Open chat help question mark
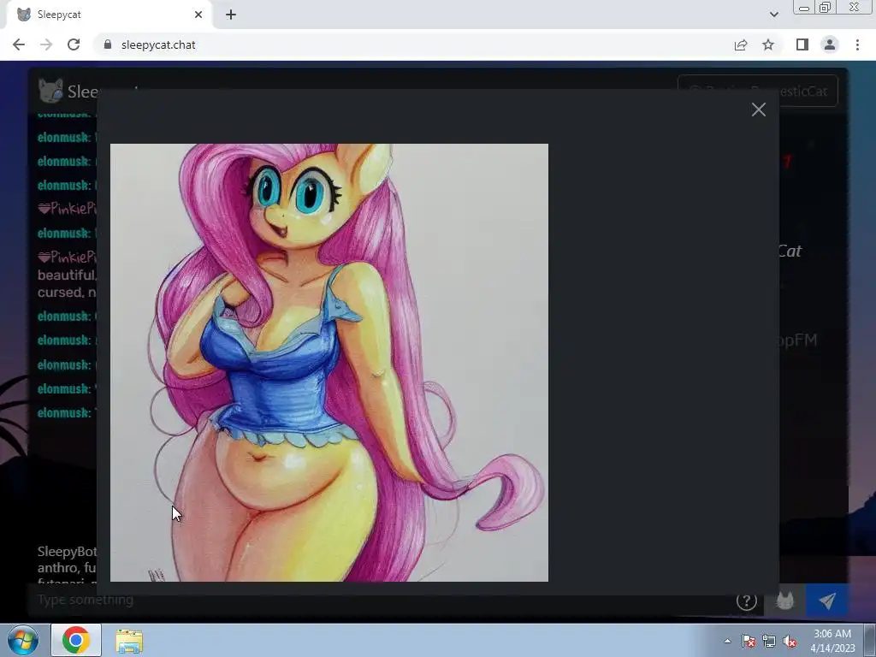This screenshot has width=876, height=657. pyautogui.click(x=746, y=601)
